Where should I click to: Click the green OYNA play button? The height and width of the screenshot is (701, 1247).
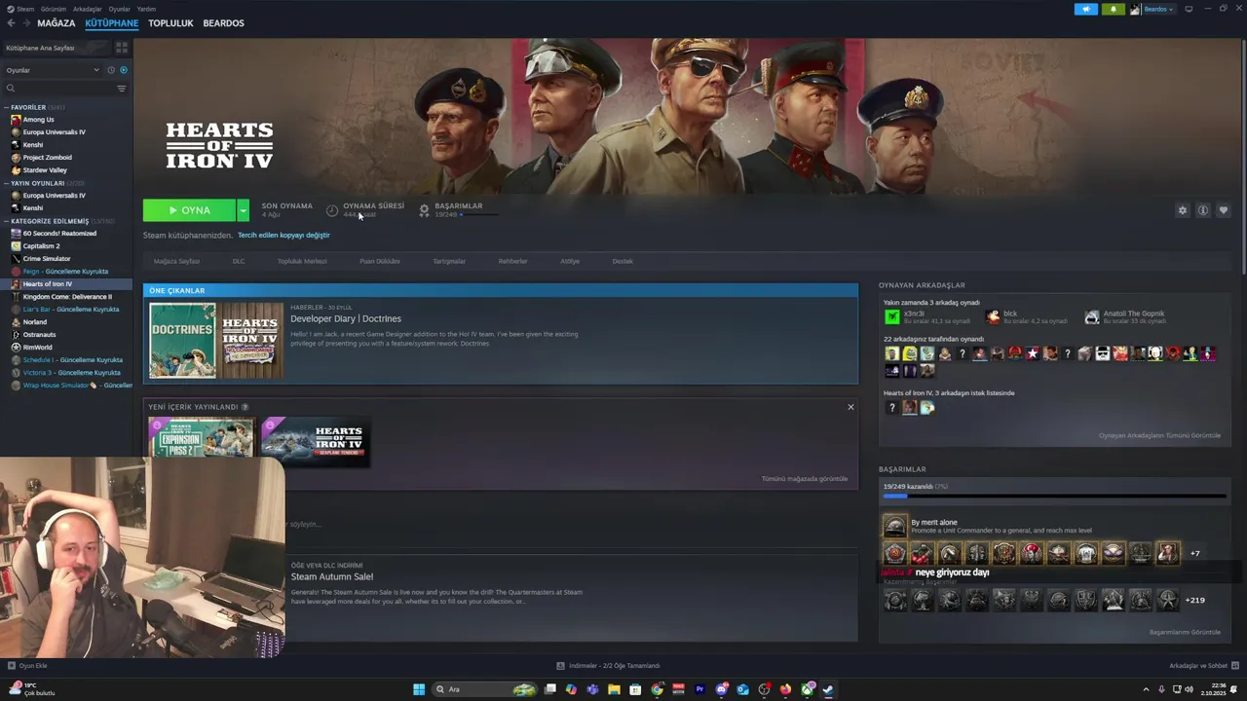[189, 210]
